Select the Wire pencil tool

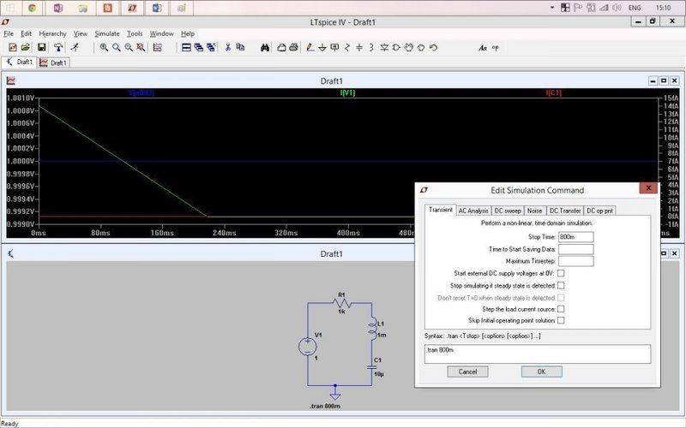pos(310,48)
